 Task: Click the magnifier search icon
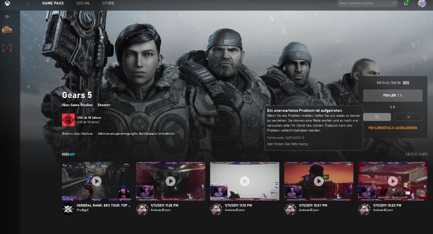pos(394,3)
